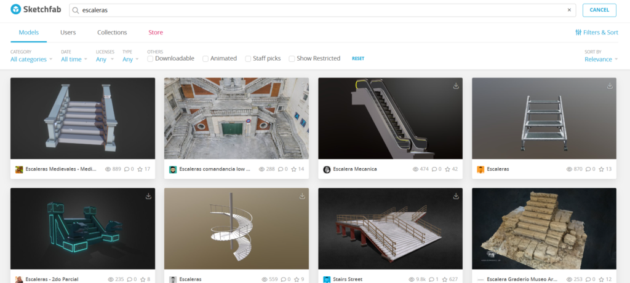Click author avatar of Escaleras comandancia

coord(173,169)
